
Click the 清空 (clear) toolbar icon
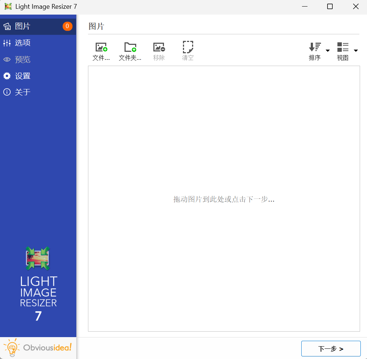tap(188, 50)
